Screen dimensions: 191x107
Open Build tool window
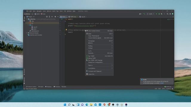pyautogui.click(x=64, y=86)
